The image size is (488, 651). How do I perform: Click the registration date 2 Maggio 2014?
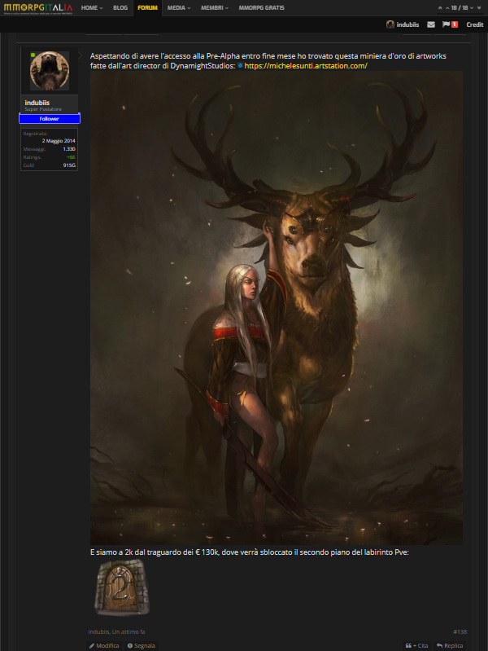59,141
